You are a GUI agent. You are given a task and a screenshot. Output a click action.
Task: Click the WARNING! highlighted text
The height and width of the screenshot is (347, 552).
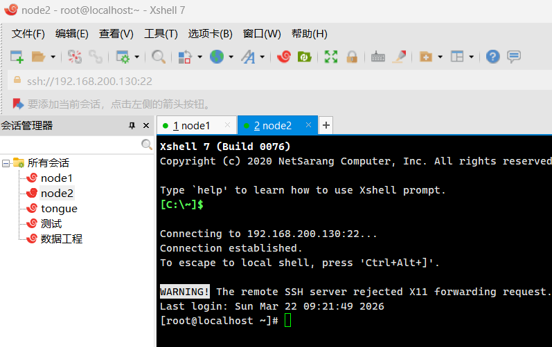point(185,292)
